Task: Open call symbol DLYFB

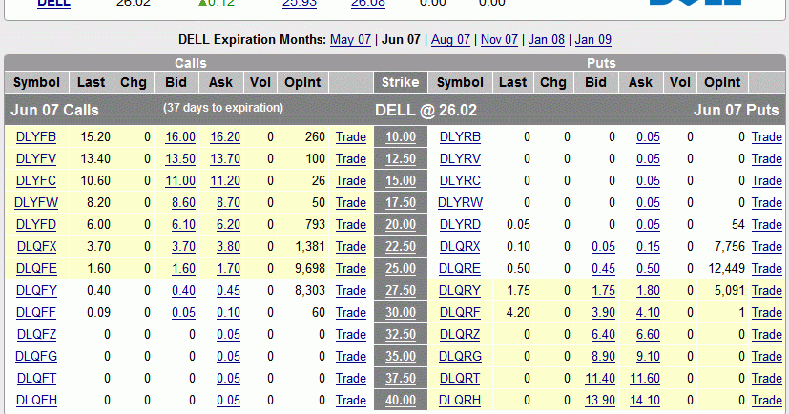Action: [36, 136]
